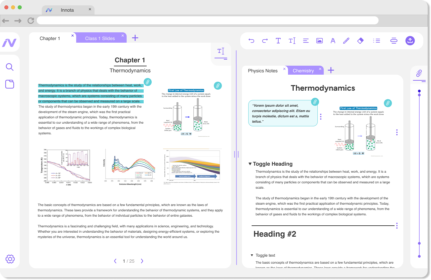Switch to the Chemistry tab

click(x=303, y=71)
